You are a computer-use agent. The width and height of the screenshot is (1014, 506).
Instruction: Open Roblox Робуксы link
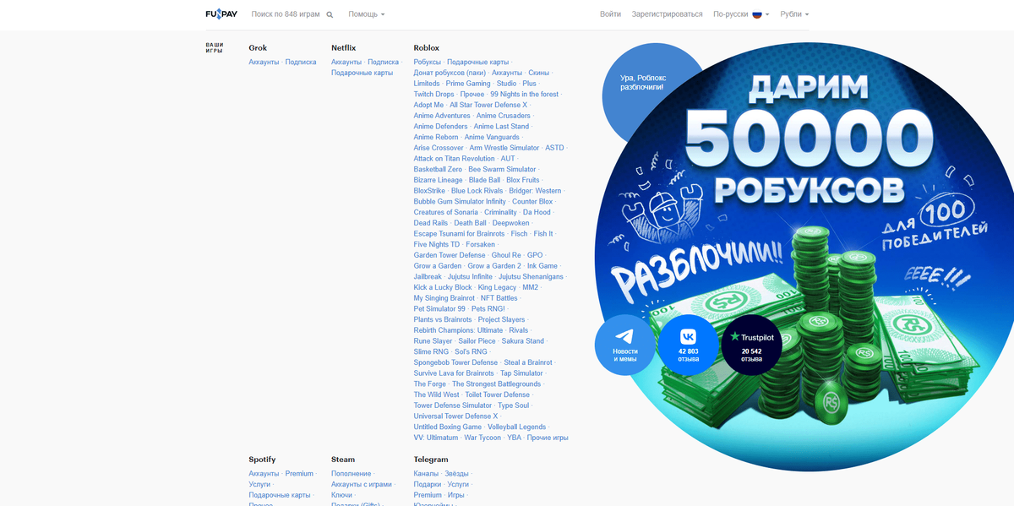[428, 62]
